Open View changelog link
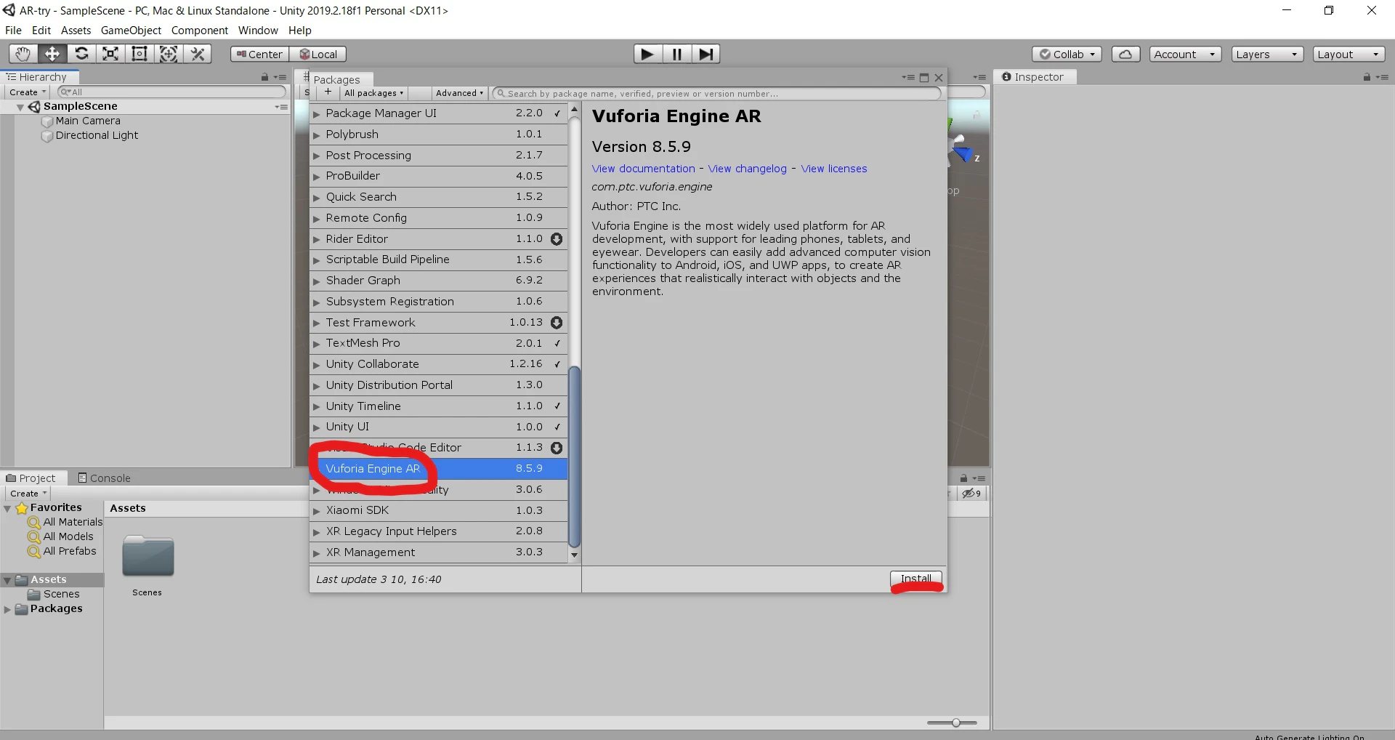Screen dimensions: 1395x740 [x=747, y=169]
